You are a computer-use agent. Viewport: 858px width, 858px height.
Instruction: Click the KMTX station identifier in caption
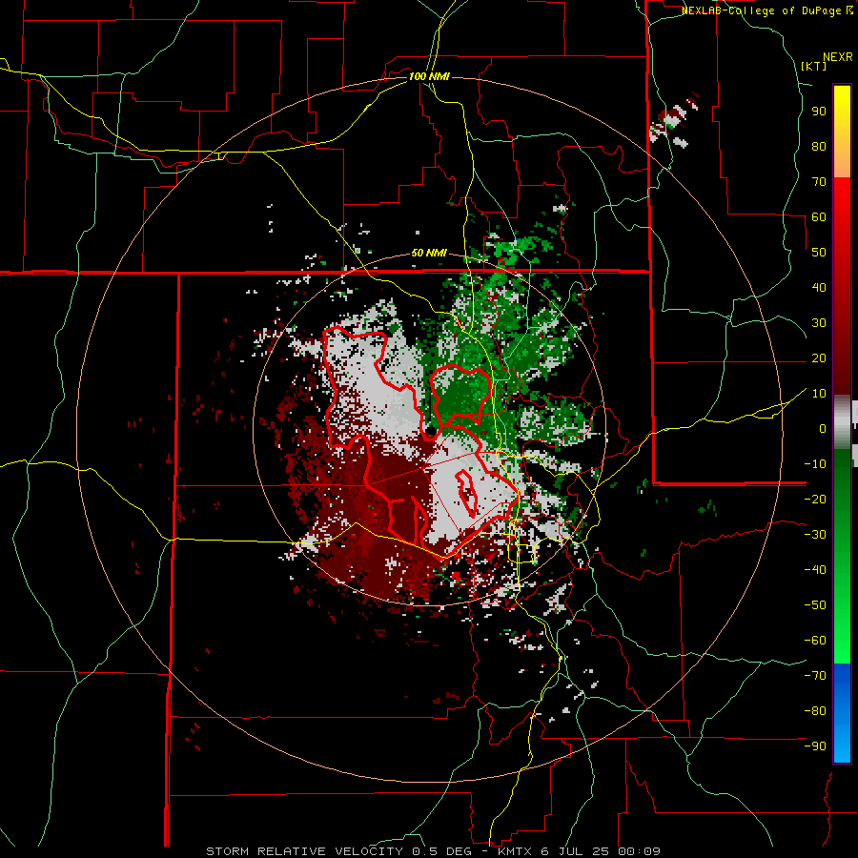(x=516, y=851)
